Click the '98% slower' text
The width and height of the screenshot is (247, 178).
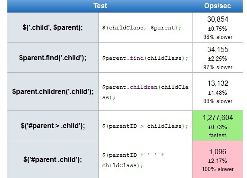(x=218, y=37)
